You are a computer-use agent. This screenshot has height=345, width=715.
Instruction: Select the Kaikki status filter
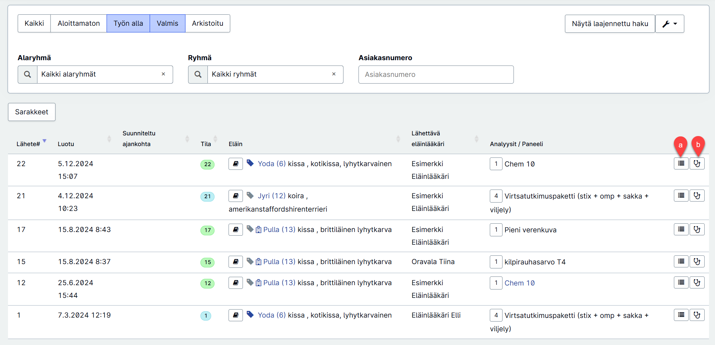(x=34, y=23)
